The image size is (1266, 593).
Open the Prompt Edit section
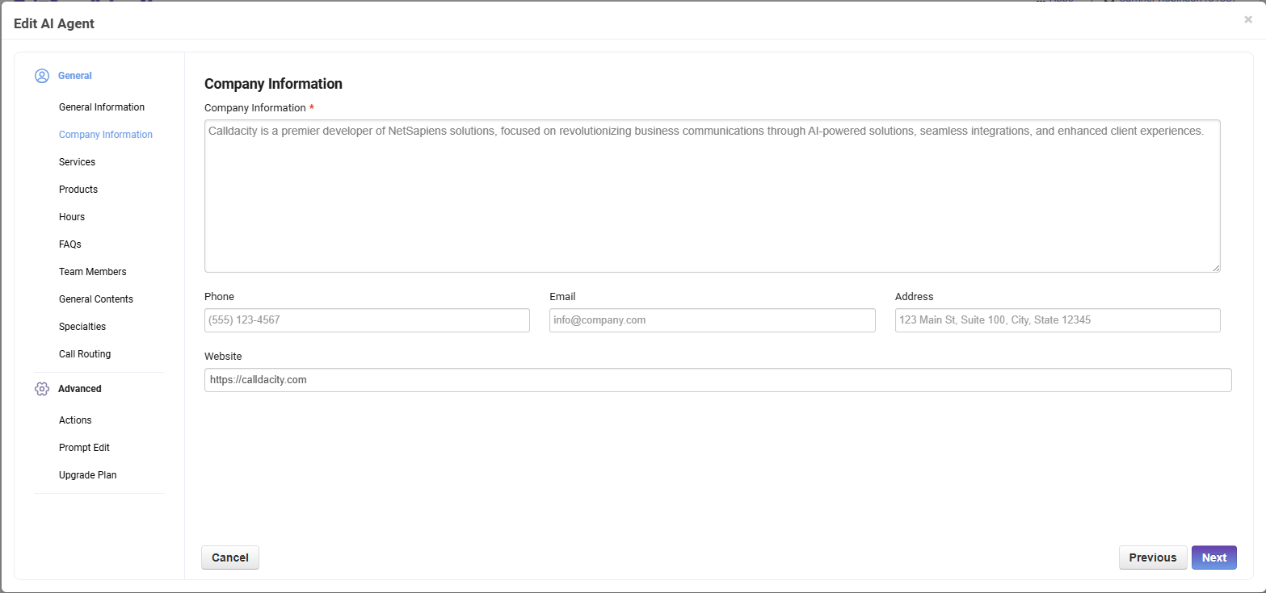tap(84, 448)
